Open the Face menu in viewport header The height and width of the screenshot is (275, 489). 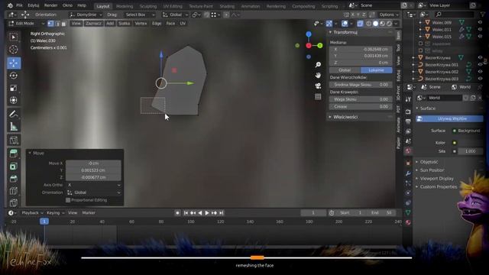point(170,24)
